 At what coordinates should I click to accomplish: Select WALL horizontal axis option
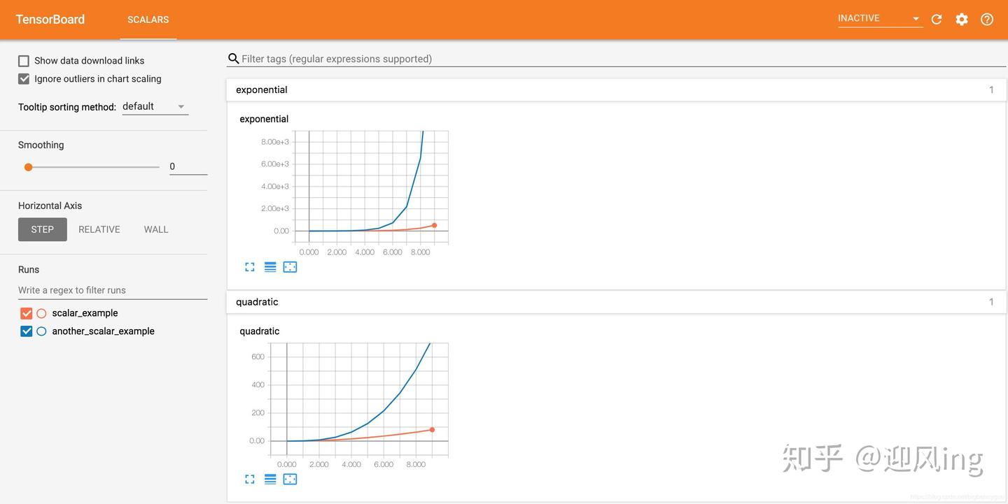(x=156, y=229)
